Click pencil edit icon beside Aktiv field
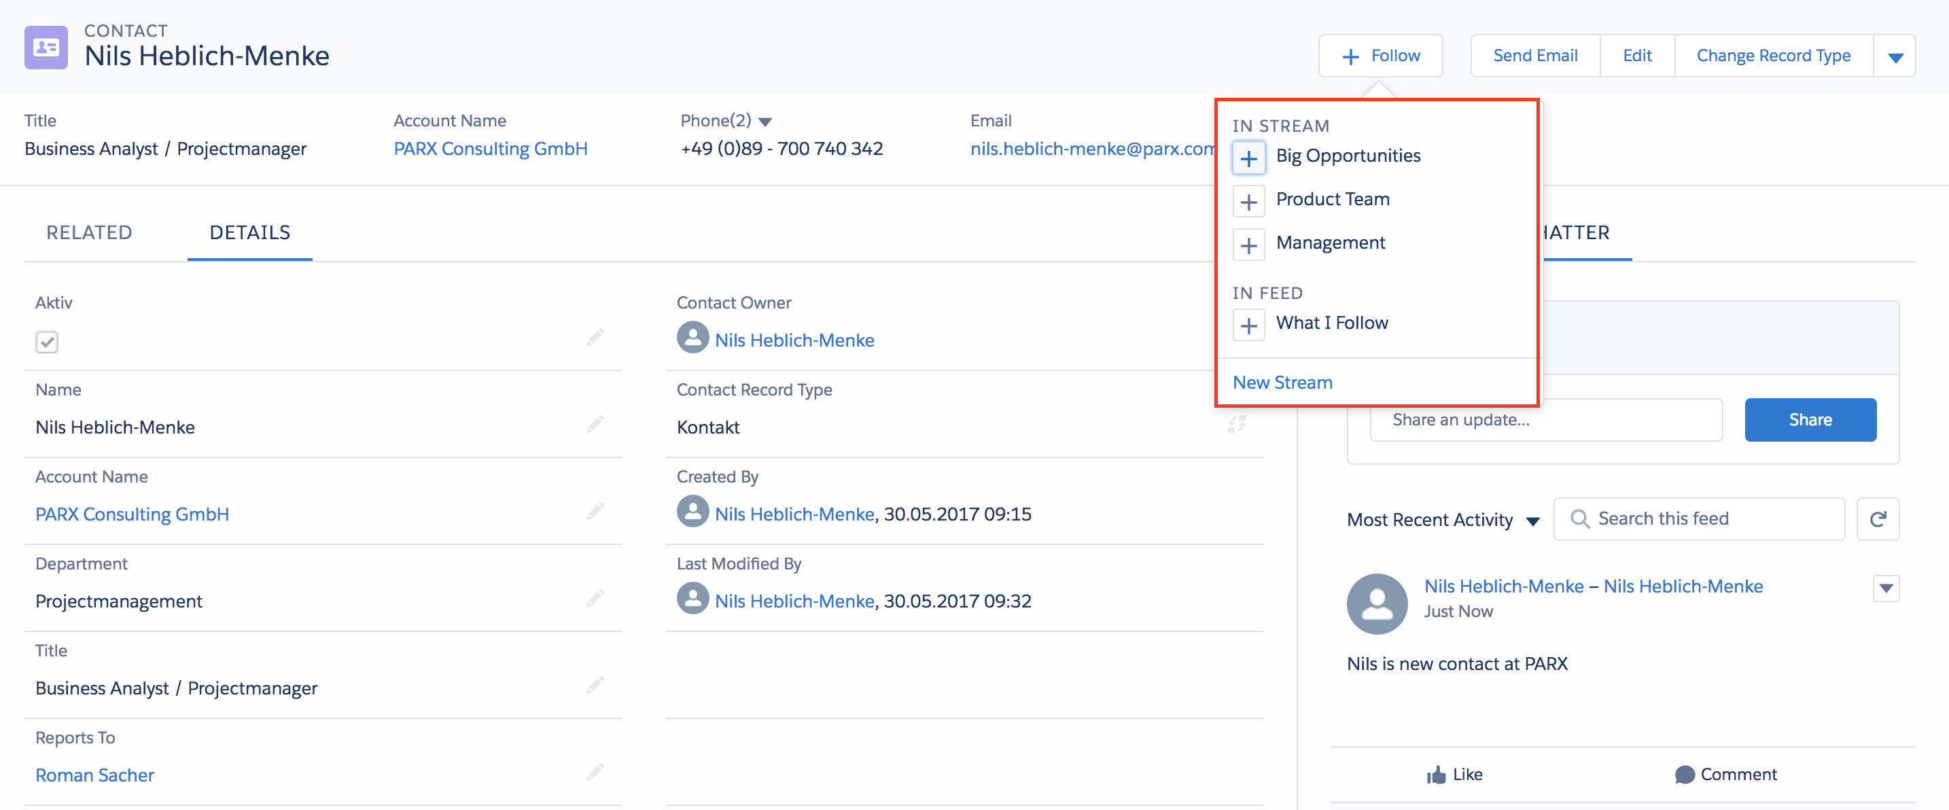This screenshot has height=810, width=1949. coord(595,337)
